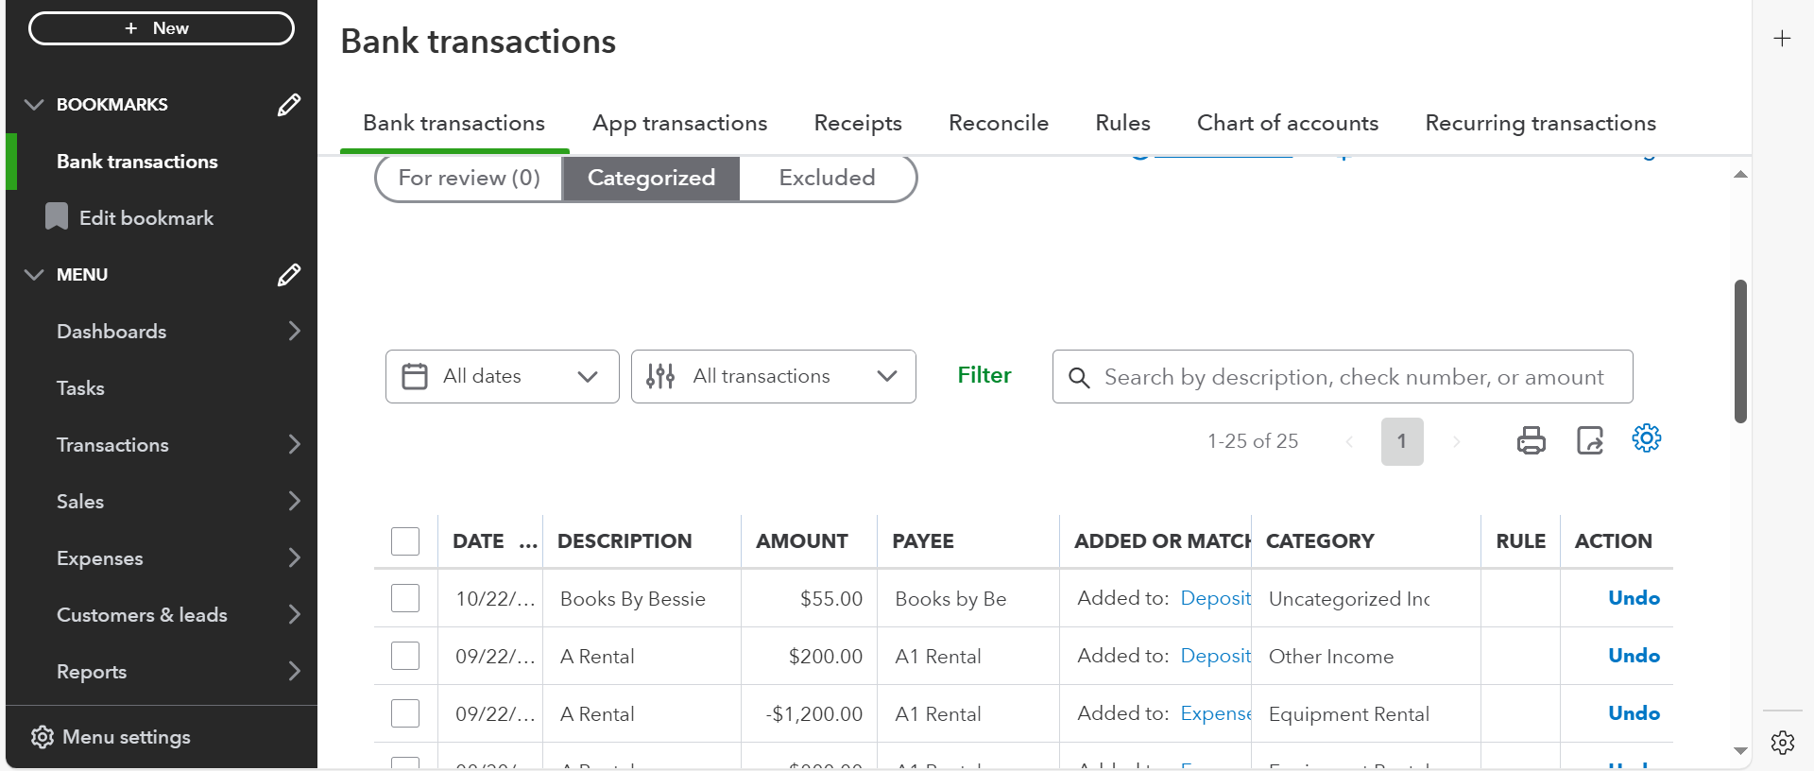
Task: Open the All dates dropdown
Action: coord(502,376)
